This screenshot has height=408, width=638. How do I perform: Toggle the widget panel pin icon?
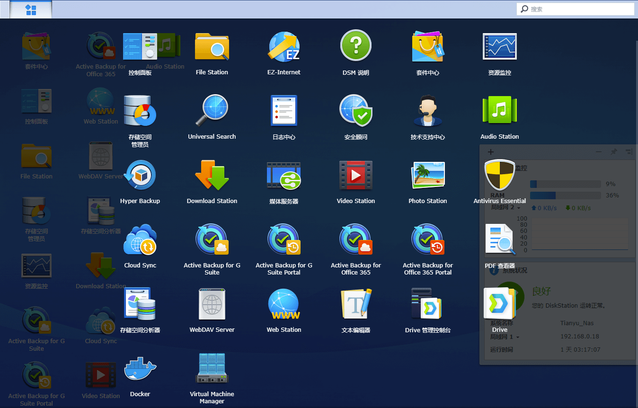613,152
